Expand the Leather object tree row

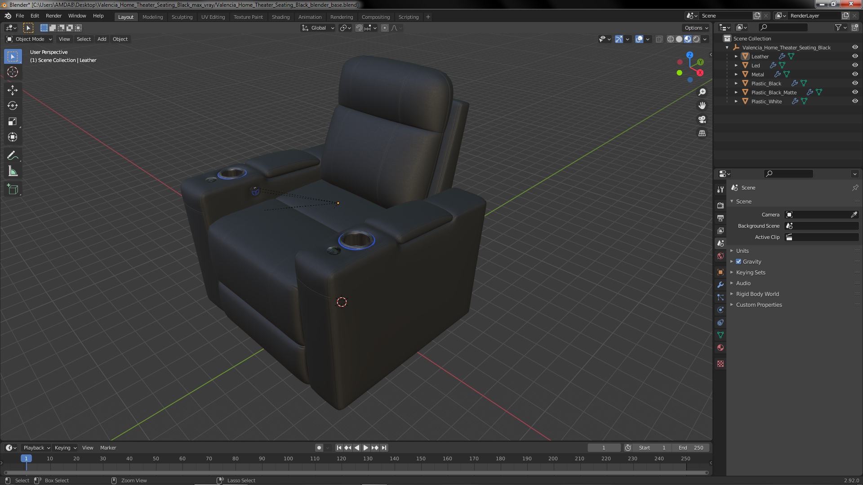click(x=736, y=57)
